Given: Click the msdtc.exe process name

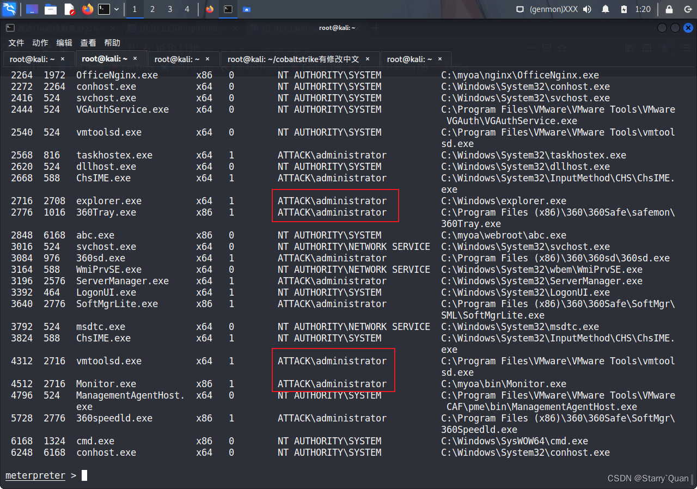Looking at the screenshot, I should point(101,327).
